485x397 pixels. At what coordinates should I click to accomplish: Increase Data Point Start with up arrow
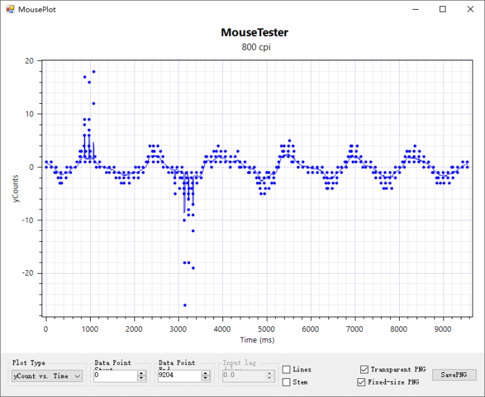pyautogui.click(x=141, y=373)
